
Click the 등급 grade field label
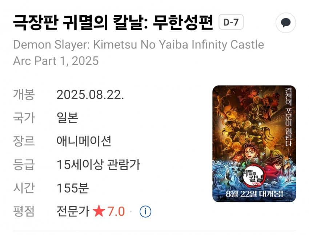[x=24, y=165]
